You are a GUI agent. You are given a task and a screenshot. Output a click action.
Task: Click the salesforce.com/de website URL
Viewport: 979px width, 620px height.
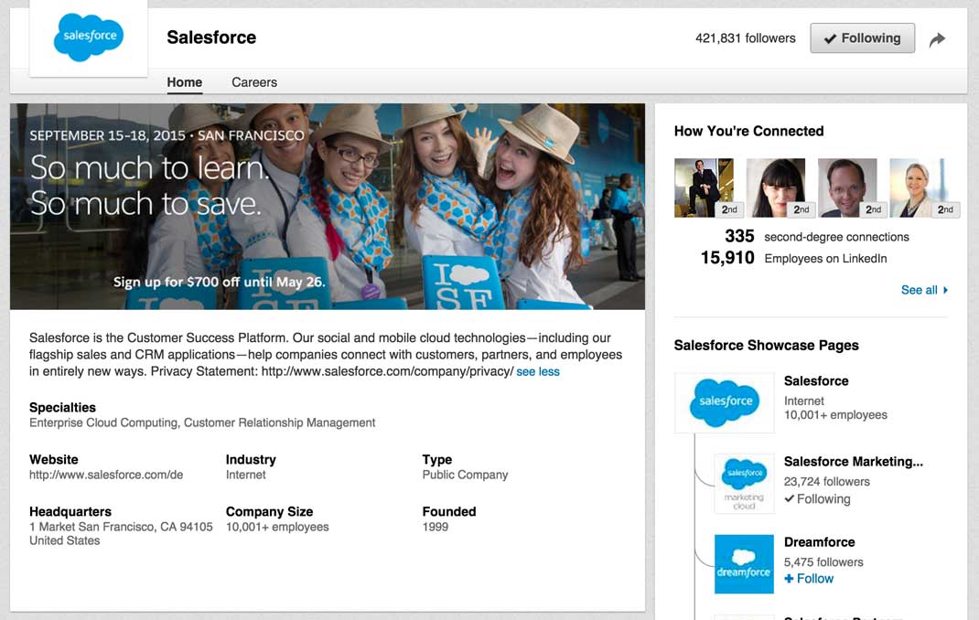coord(106,475)
